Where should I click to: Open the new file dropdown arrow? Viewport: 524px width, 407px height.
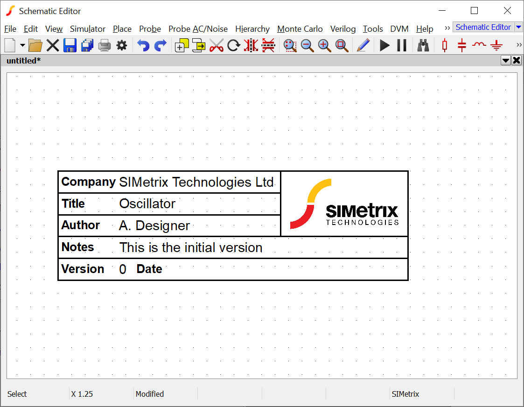click(x=22, y=45)
